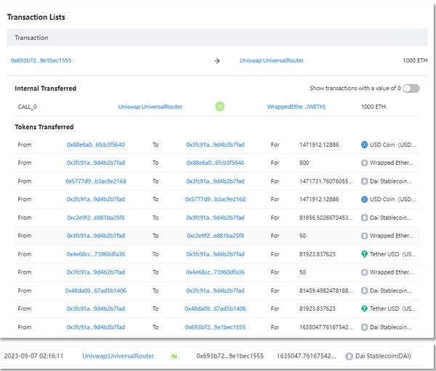Open the 0x693b72...9e1bec1555 hash under Transaction

[41, 61]
